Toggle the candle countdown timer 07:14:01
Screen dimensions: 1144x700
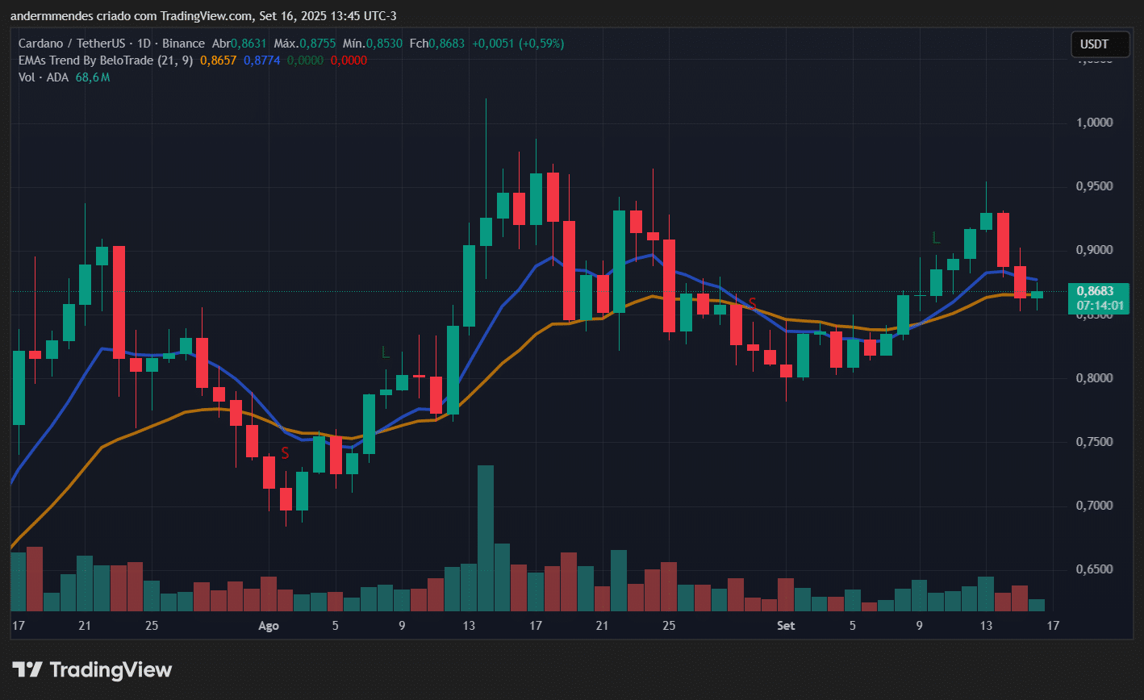pos(1102,305)
